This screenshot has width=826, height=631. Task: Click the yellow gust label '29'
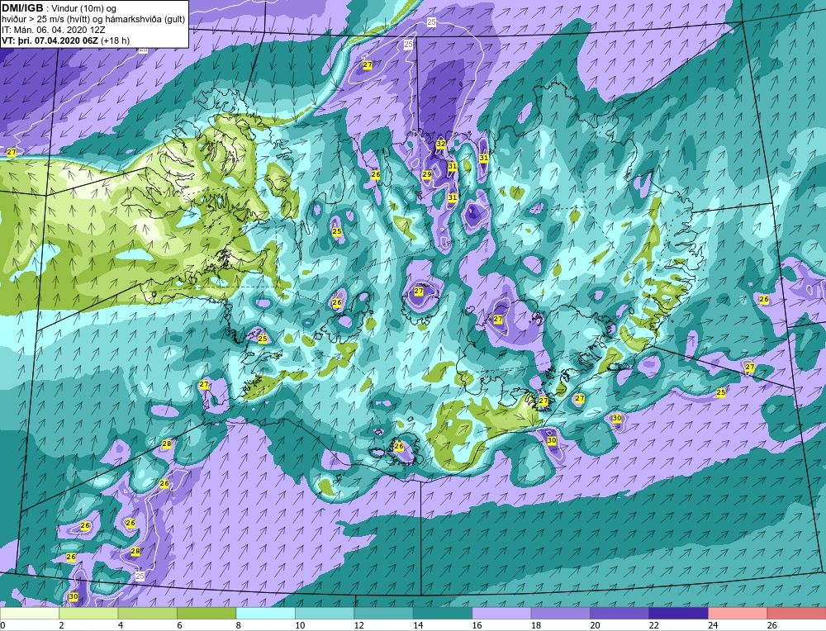click(x=427, y=174)
